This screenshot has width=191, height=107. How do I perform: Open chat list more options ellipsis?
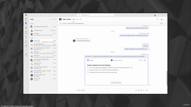[49, 19]
